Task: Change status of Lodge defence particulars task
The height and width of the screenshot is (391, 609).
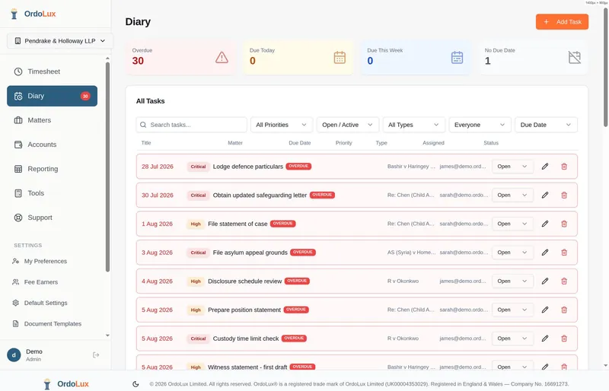Action: pos(512,166)
